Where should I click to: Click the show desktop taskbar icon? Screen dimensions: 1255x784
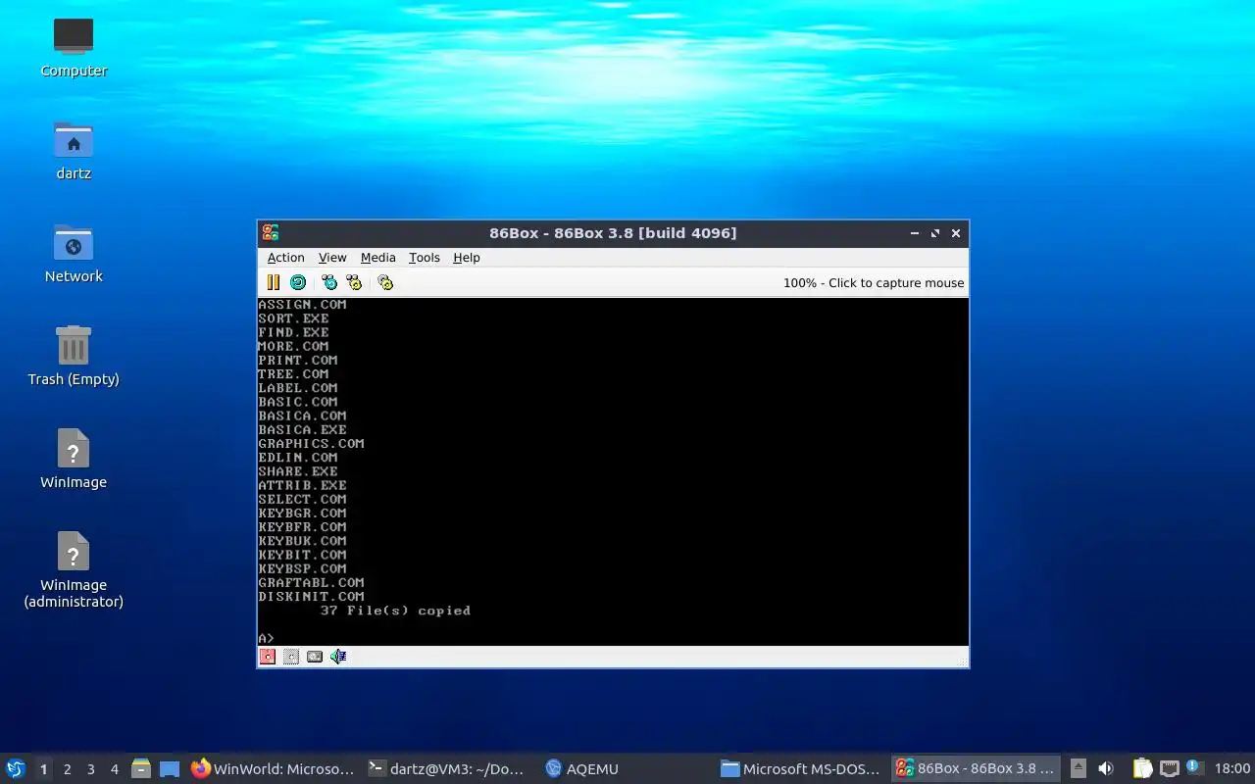coord(170,768)
